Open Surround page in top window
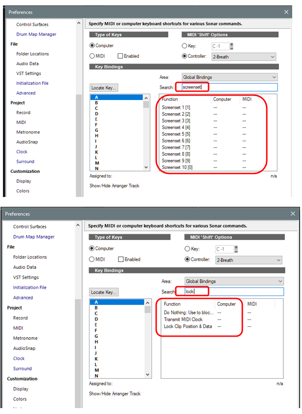This screenshot has width=302, height=414. pos(25,162)
